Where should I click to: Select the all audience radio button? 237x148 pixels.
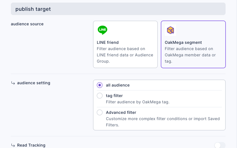[x=100, y=85]
